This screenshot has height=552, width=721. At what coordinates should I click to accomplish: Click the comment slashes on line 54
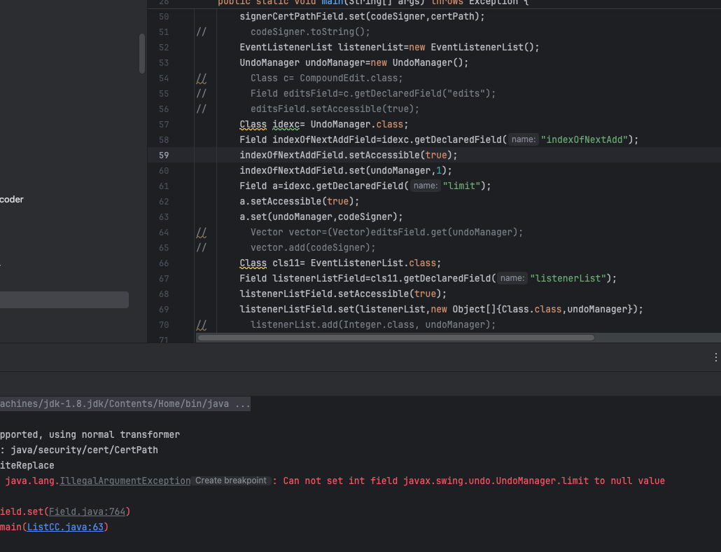coord(201,78)
